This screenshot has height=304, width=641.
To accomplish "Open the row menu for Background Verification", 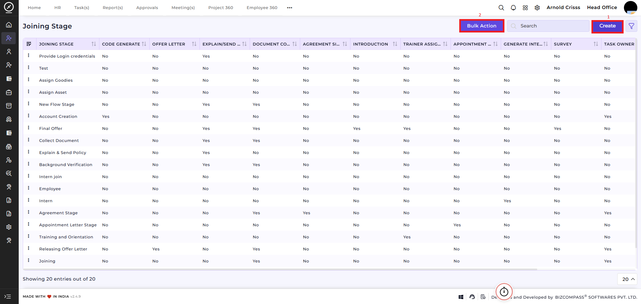I will pos(28,164).
